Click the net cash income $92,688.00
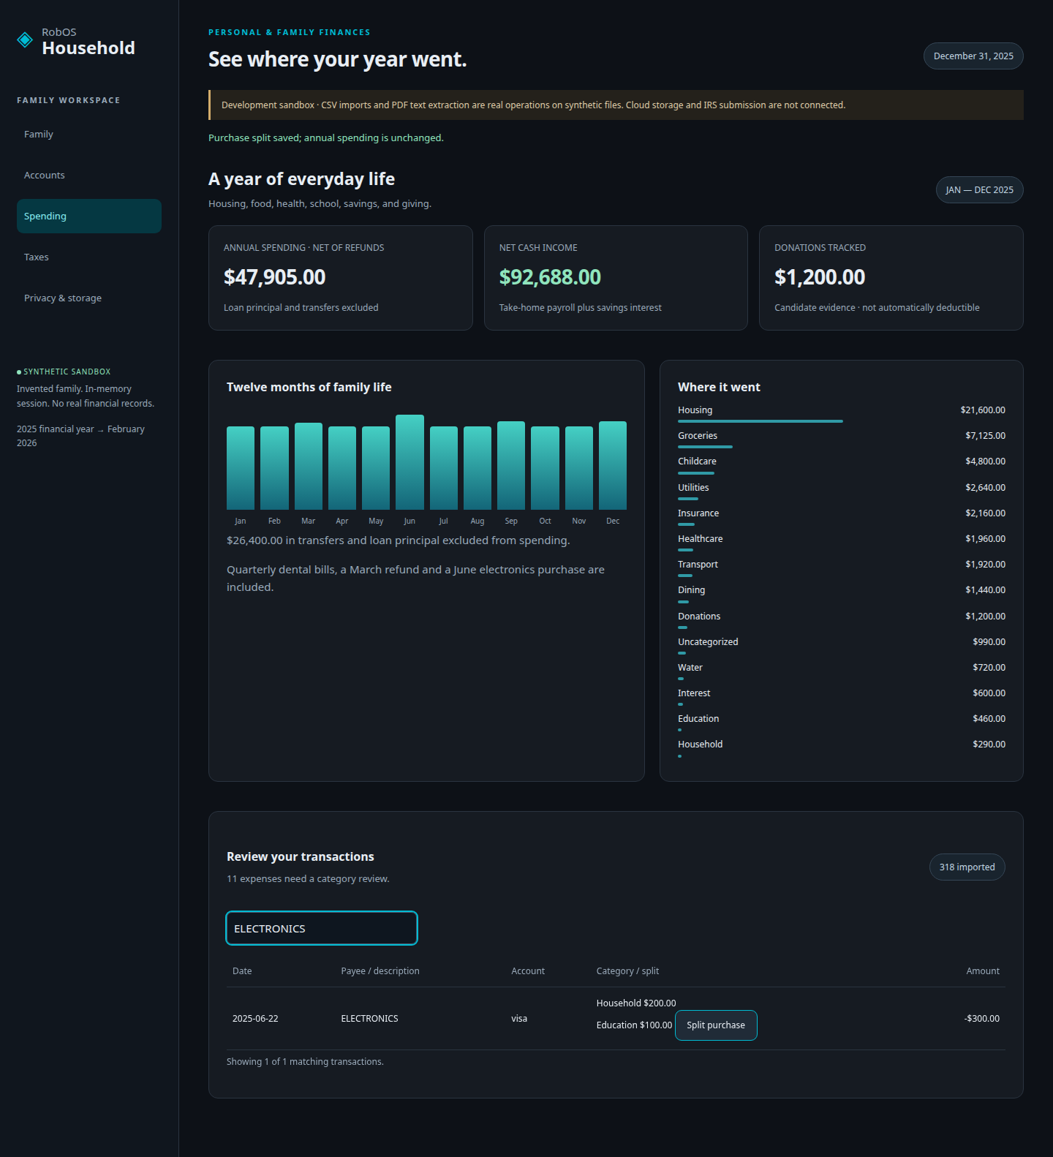Viewport: 1053px width, 1157px height. (x=550, y=277)
